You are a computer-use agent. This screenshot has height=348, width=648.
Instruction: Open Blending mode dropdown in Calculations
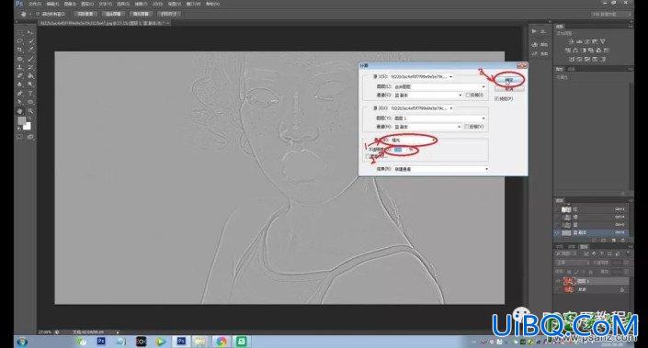point(414,140)
